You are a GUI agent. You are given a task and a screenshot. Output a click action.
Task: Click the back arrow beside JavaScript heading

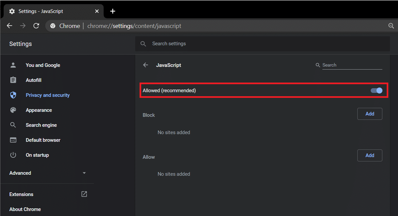[146, 65]
